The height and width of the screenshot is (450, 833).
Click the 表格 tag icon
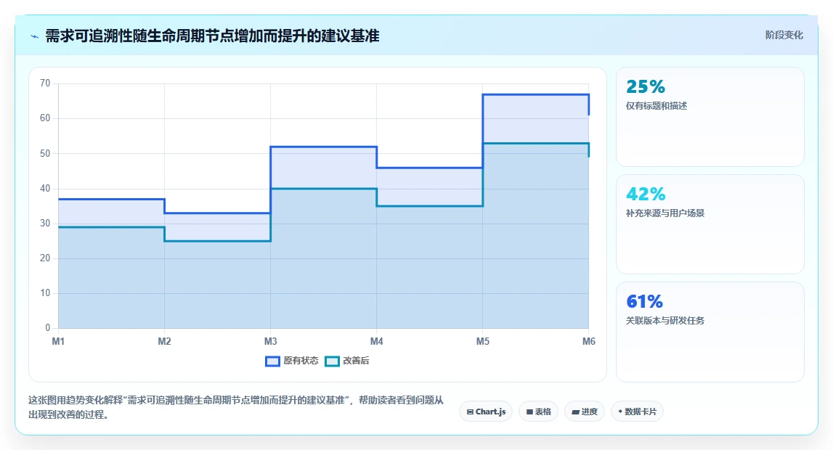(529, 412)
